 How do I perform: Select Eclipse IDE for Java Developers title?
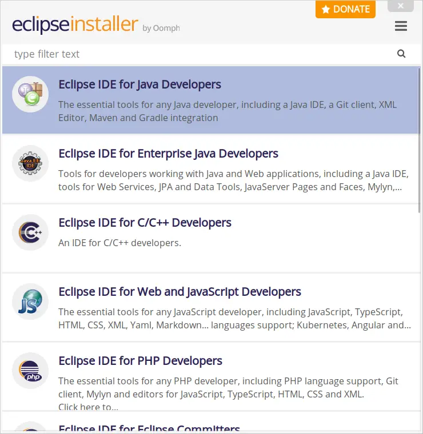pos(139,85)
